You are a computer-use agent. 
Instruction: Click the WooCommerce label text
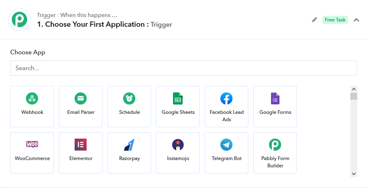point(32,158)
